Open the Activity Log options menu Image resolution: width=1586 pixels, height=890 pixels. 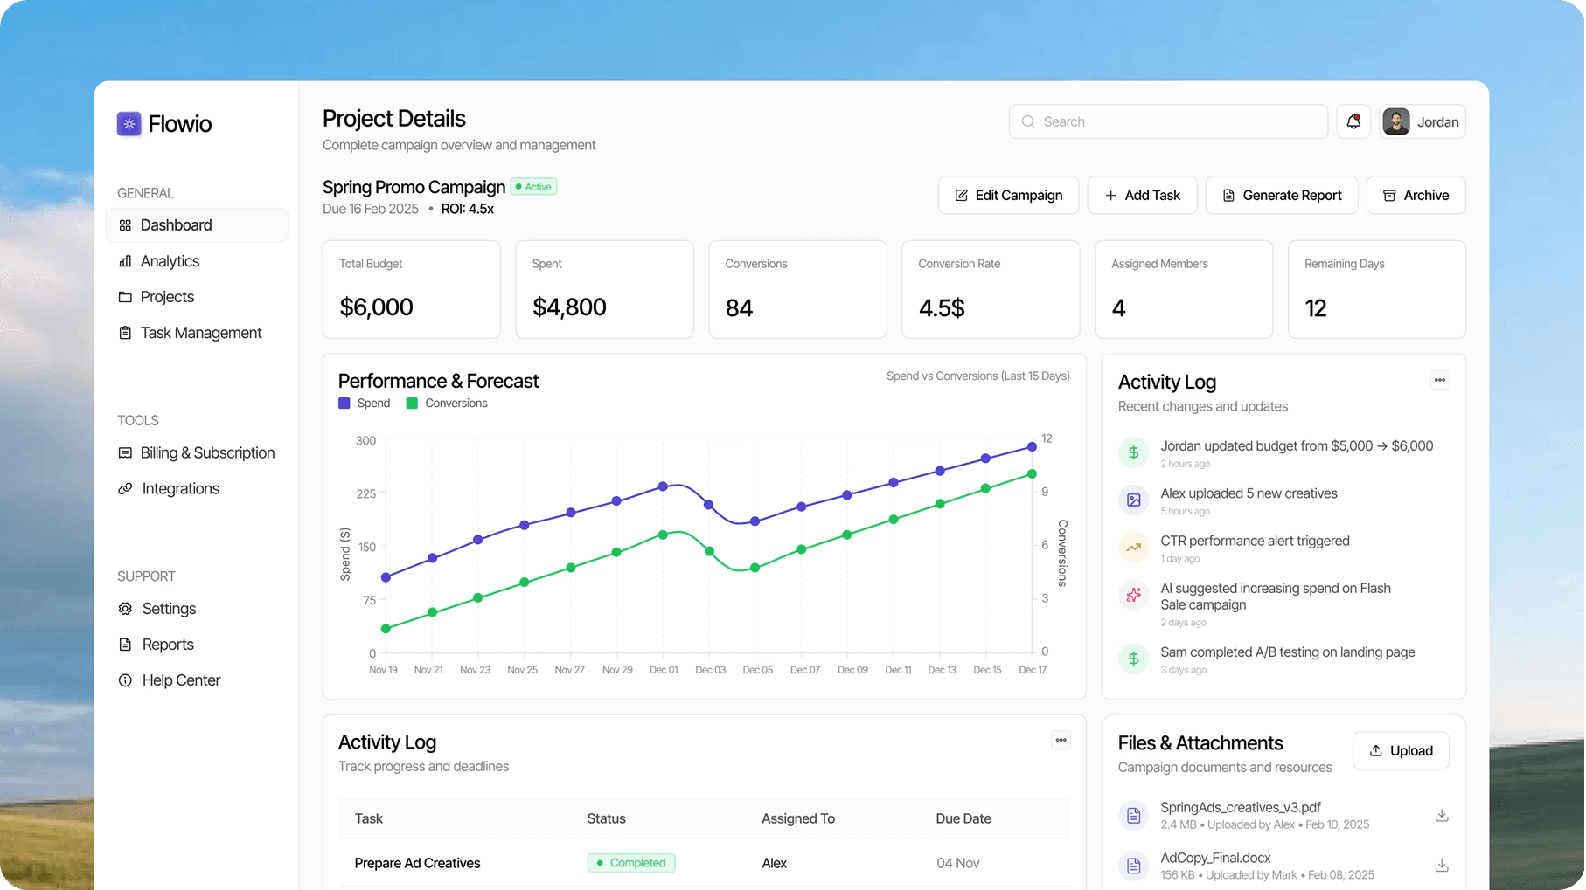click(1439, 380)
